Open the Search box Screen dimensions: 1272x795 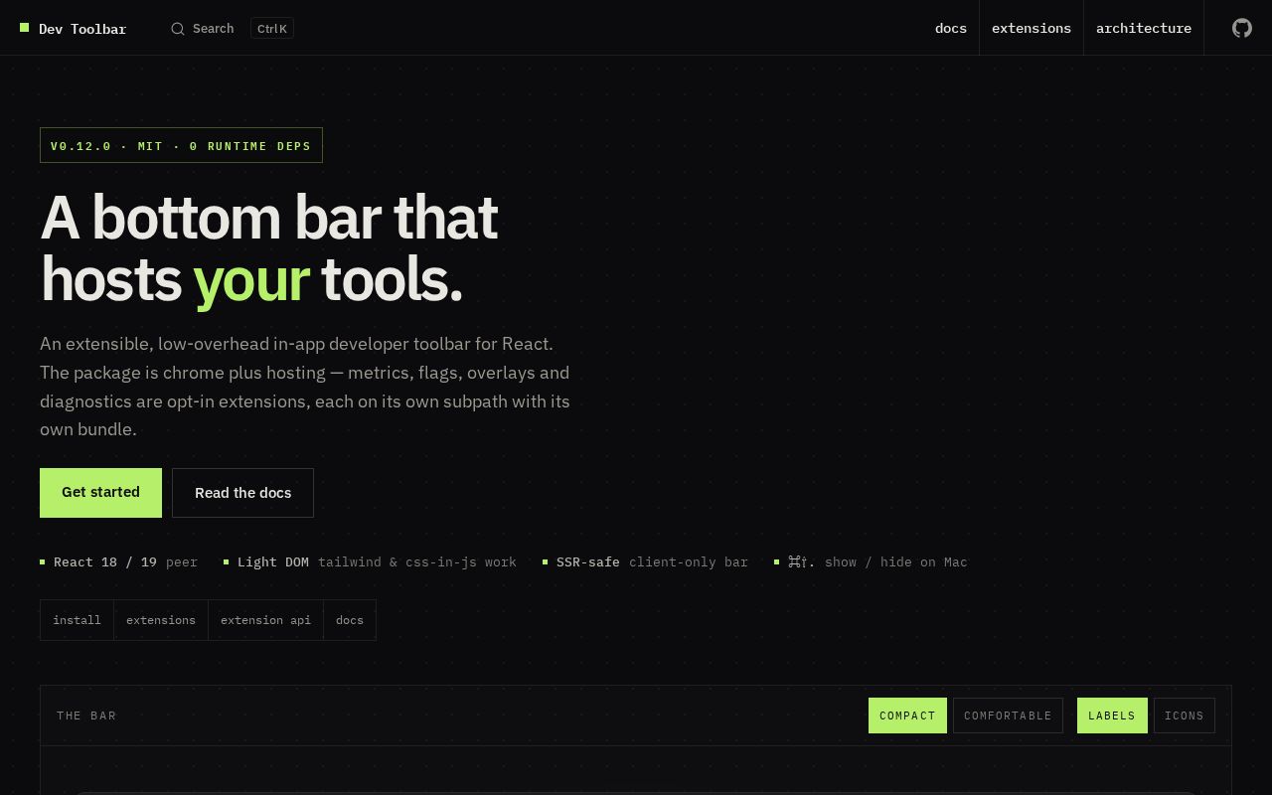click(x=233, y=28)
